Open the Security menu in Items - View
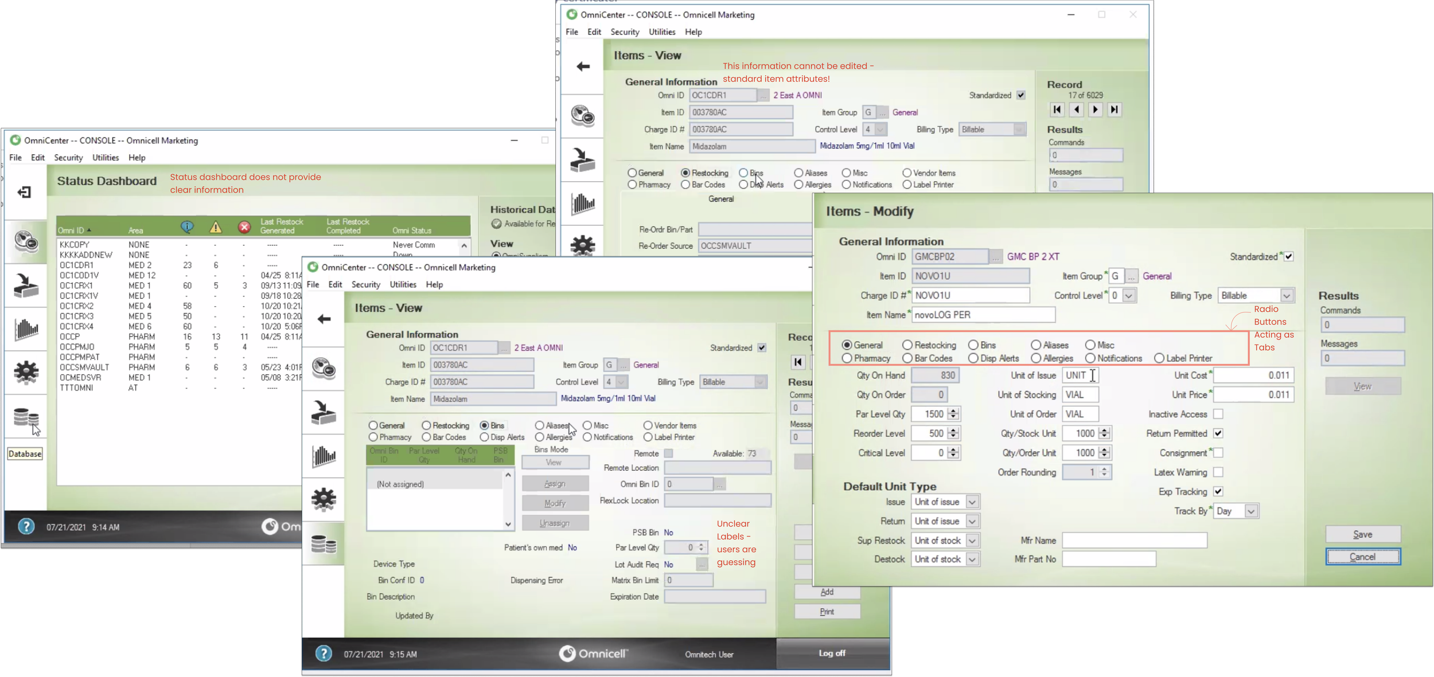This screenshot has height=677, width=1434. click(366, 284)
